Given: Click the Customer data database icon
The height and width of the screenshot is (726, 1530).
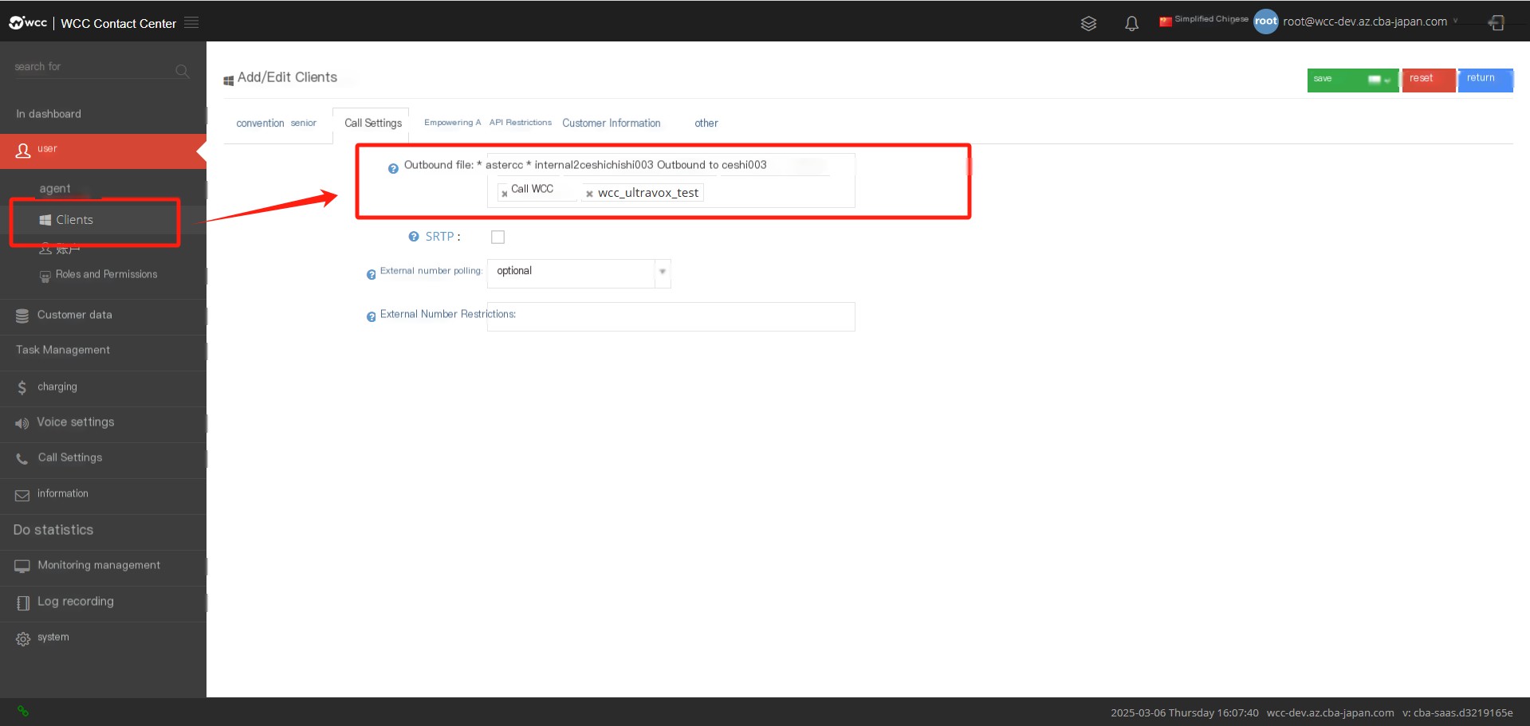Looking at the screenshot, I should pos(22,316).
